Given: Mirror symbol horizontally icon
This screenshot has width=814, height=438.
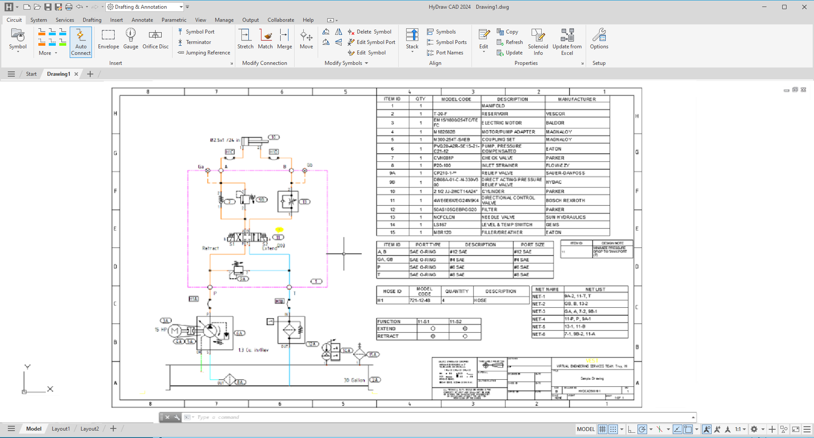Looking at the screenshot, I should 339,32.
